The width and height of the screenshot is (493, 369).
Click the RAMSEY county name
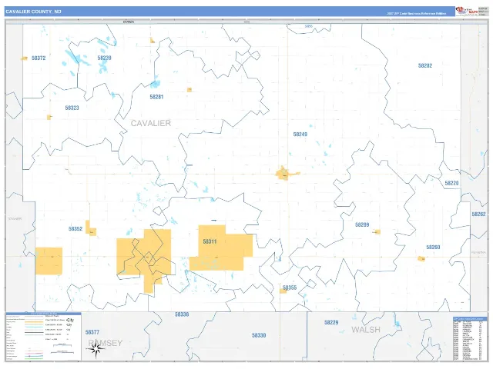[105, 343]
